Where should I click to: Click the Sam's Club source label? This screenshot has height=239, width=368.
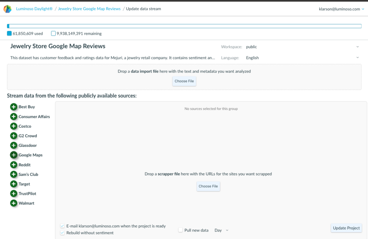point(28,174)
